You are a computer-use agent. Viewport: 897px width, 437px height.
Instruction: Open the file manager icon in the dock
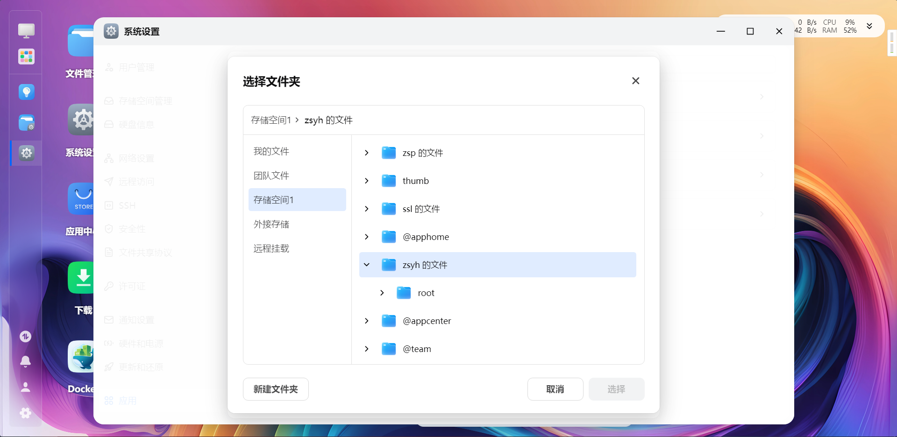click(26, 123)
